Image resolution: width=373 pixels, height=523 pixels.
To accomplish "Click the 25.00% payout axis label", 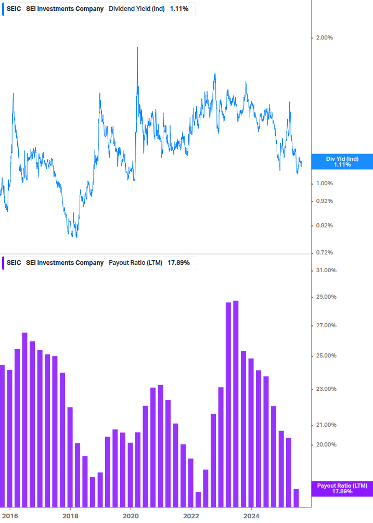I will pyautogui.click(x=326, y=356).
